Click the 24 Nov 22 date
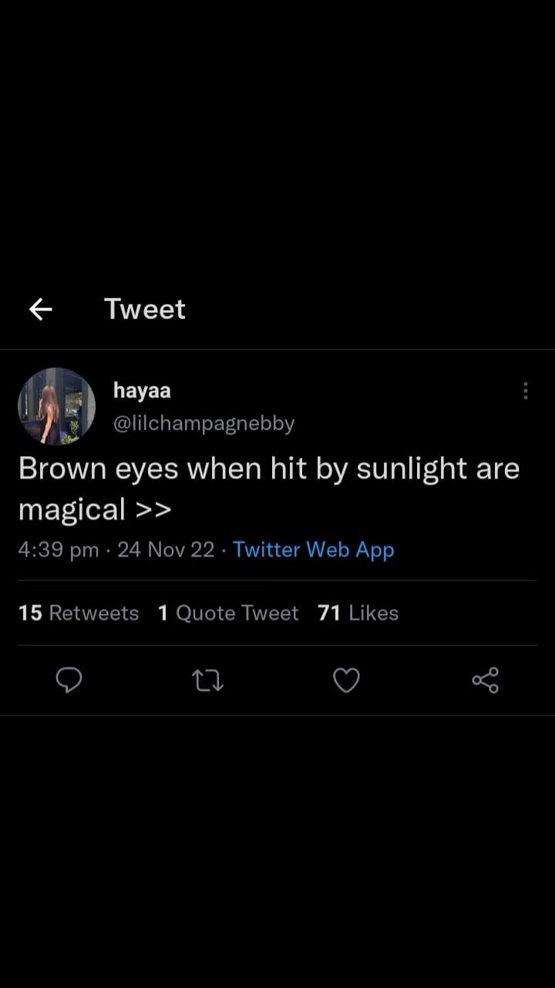Screen dimensions: 555x988 166,550
